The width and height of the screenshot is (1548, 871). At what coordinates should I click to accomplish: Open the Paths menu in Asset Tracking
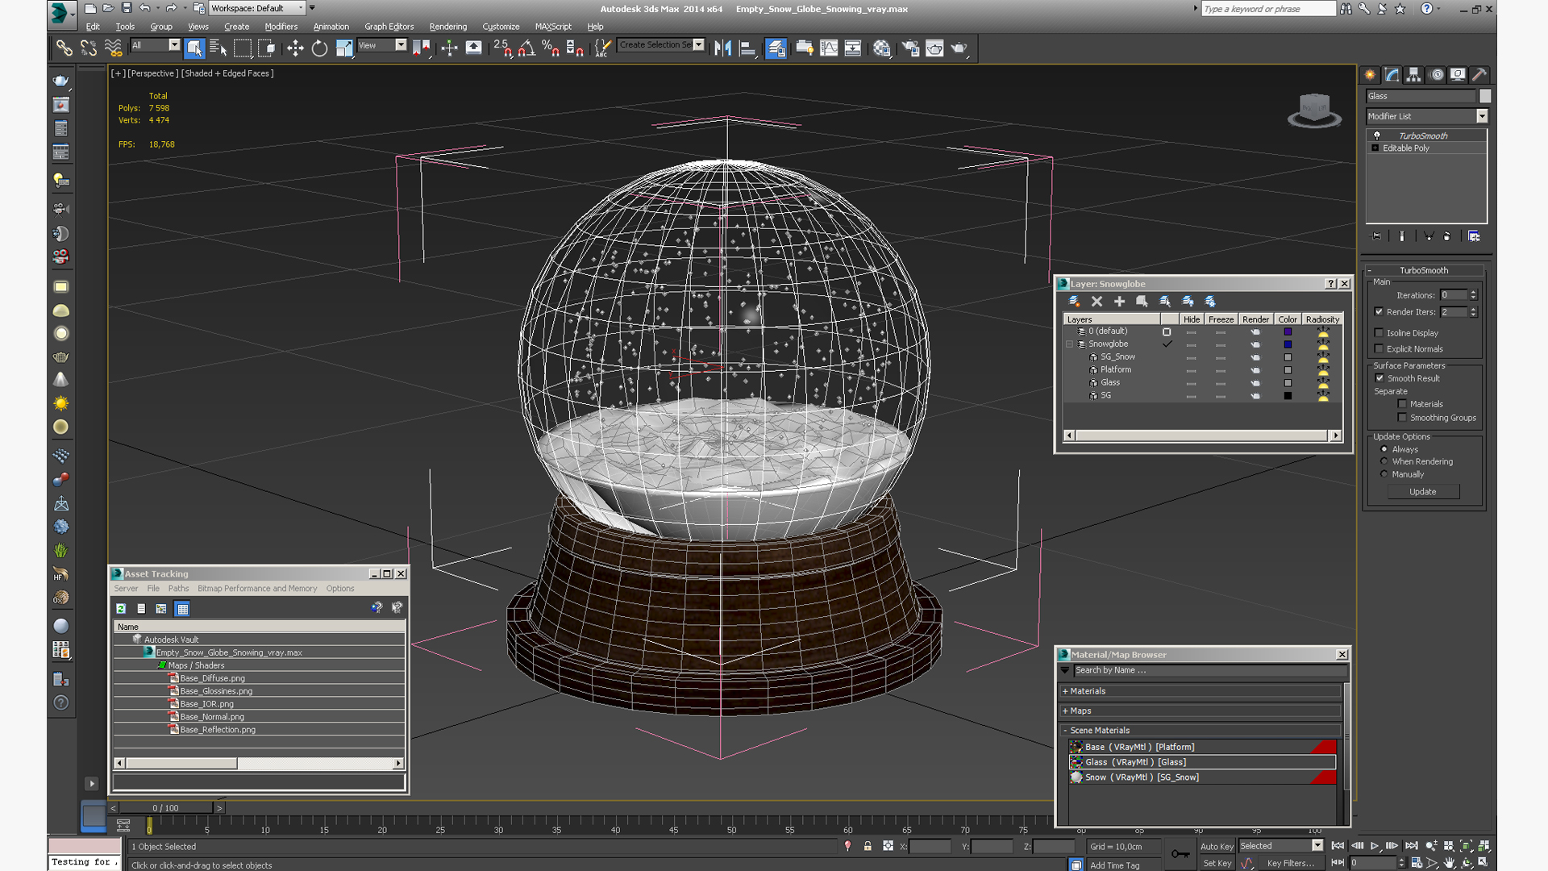(178, 589)
